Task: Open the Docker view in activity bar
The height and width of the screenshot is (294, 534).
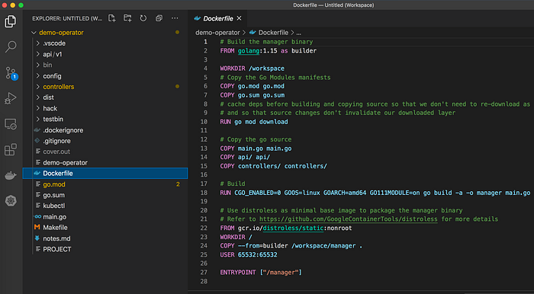Action: [x=11, y=175]
